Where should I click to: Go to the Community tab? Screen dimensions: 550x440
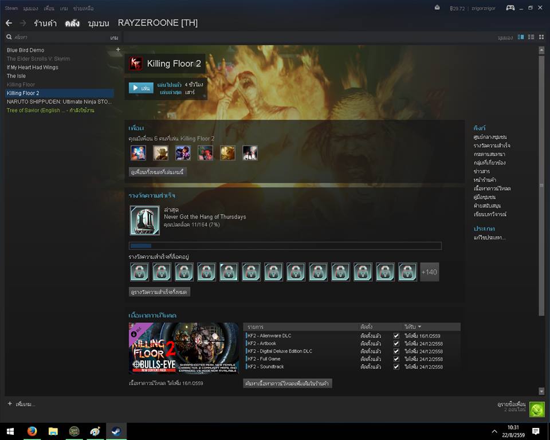99,23
